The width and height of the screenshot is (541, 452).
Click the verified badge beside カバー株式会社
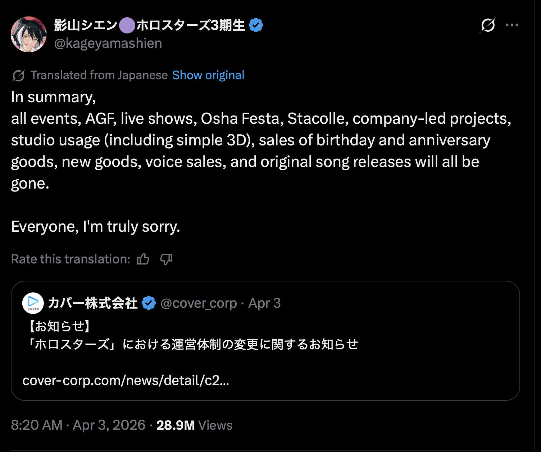pos(149,303)
